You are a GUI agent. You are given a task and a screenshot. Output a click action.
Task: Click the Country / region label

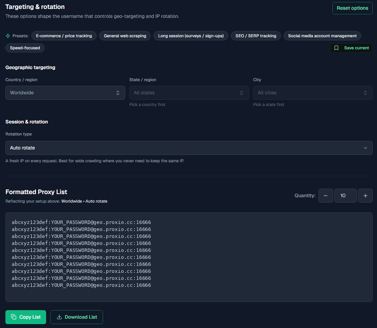(21, 80)
